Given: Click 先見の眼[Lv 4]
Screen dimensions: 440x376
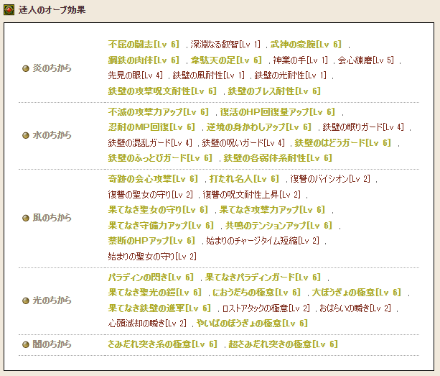Looking at the screenshot, I should pyautogui.click(x=135, y=75).
